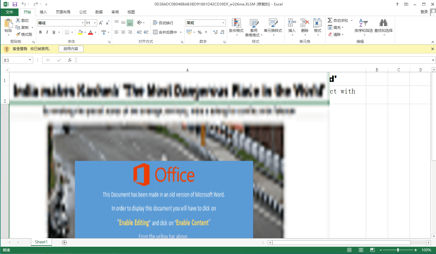The height and width of the screenshot is (254, 436).
Task: Click the Paste clipboard icon
Action: (8, 23)
